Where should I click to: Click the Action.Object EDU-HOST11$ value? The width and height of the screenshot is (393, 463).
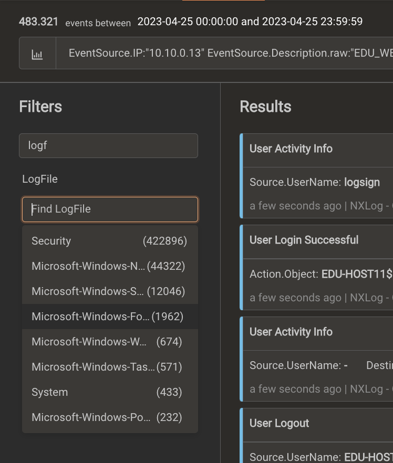click(357, 274)
